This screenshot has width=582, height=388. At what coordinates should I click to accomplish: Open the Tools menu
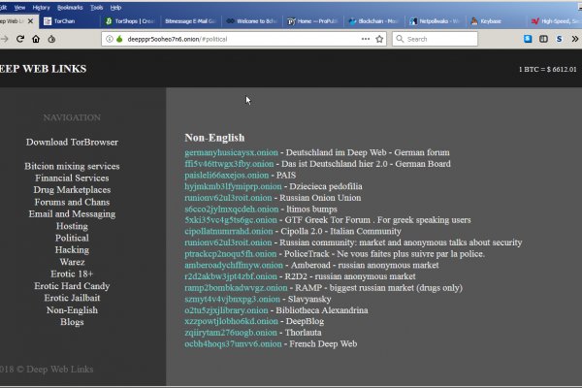pos(97,7)
